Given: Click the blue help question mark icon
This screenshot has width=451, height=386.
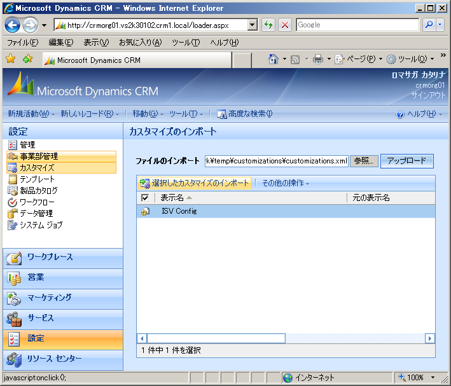Looking at the screenshot, I should [x=400, y=114].
